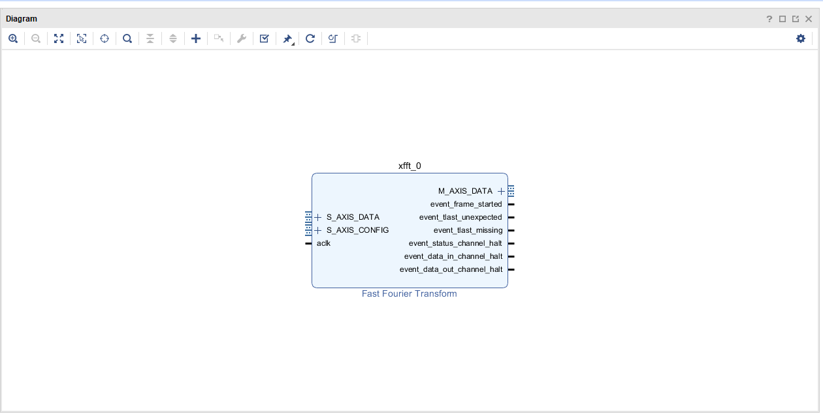Click the S_AXIS_DATA interface pin connector
823x416 pixels.
pos(308,217)
